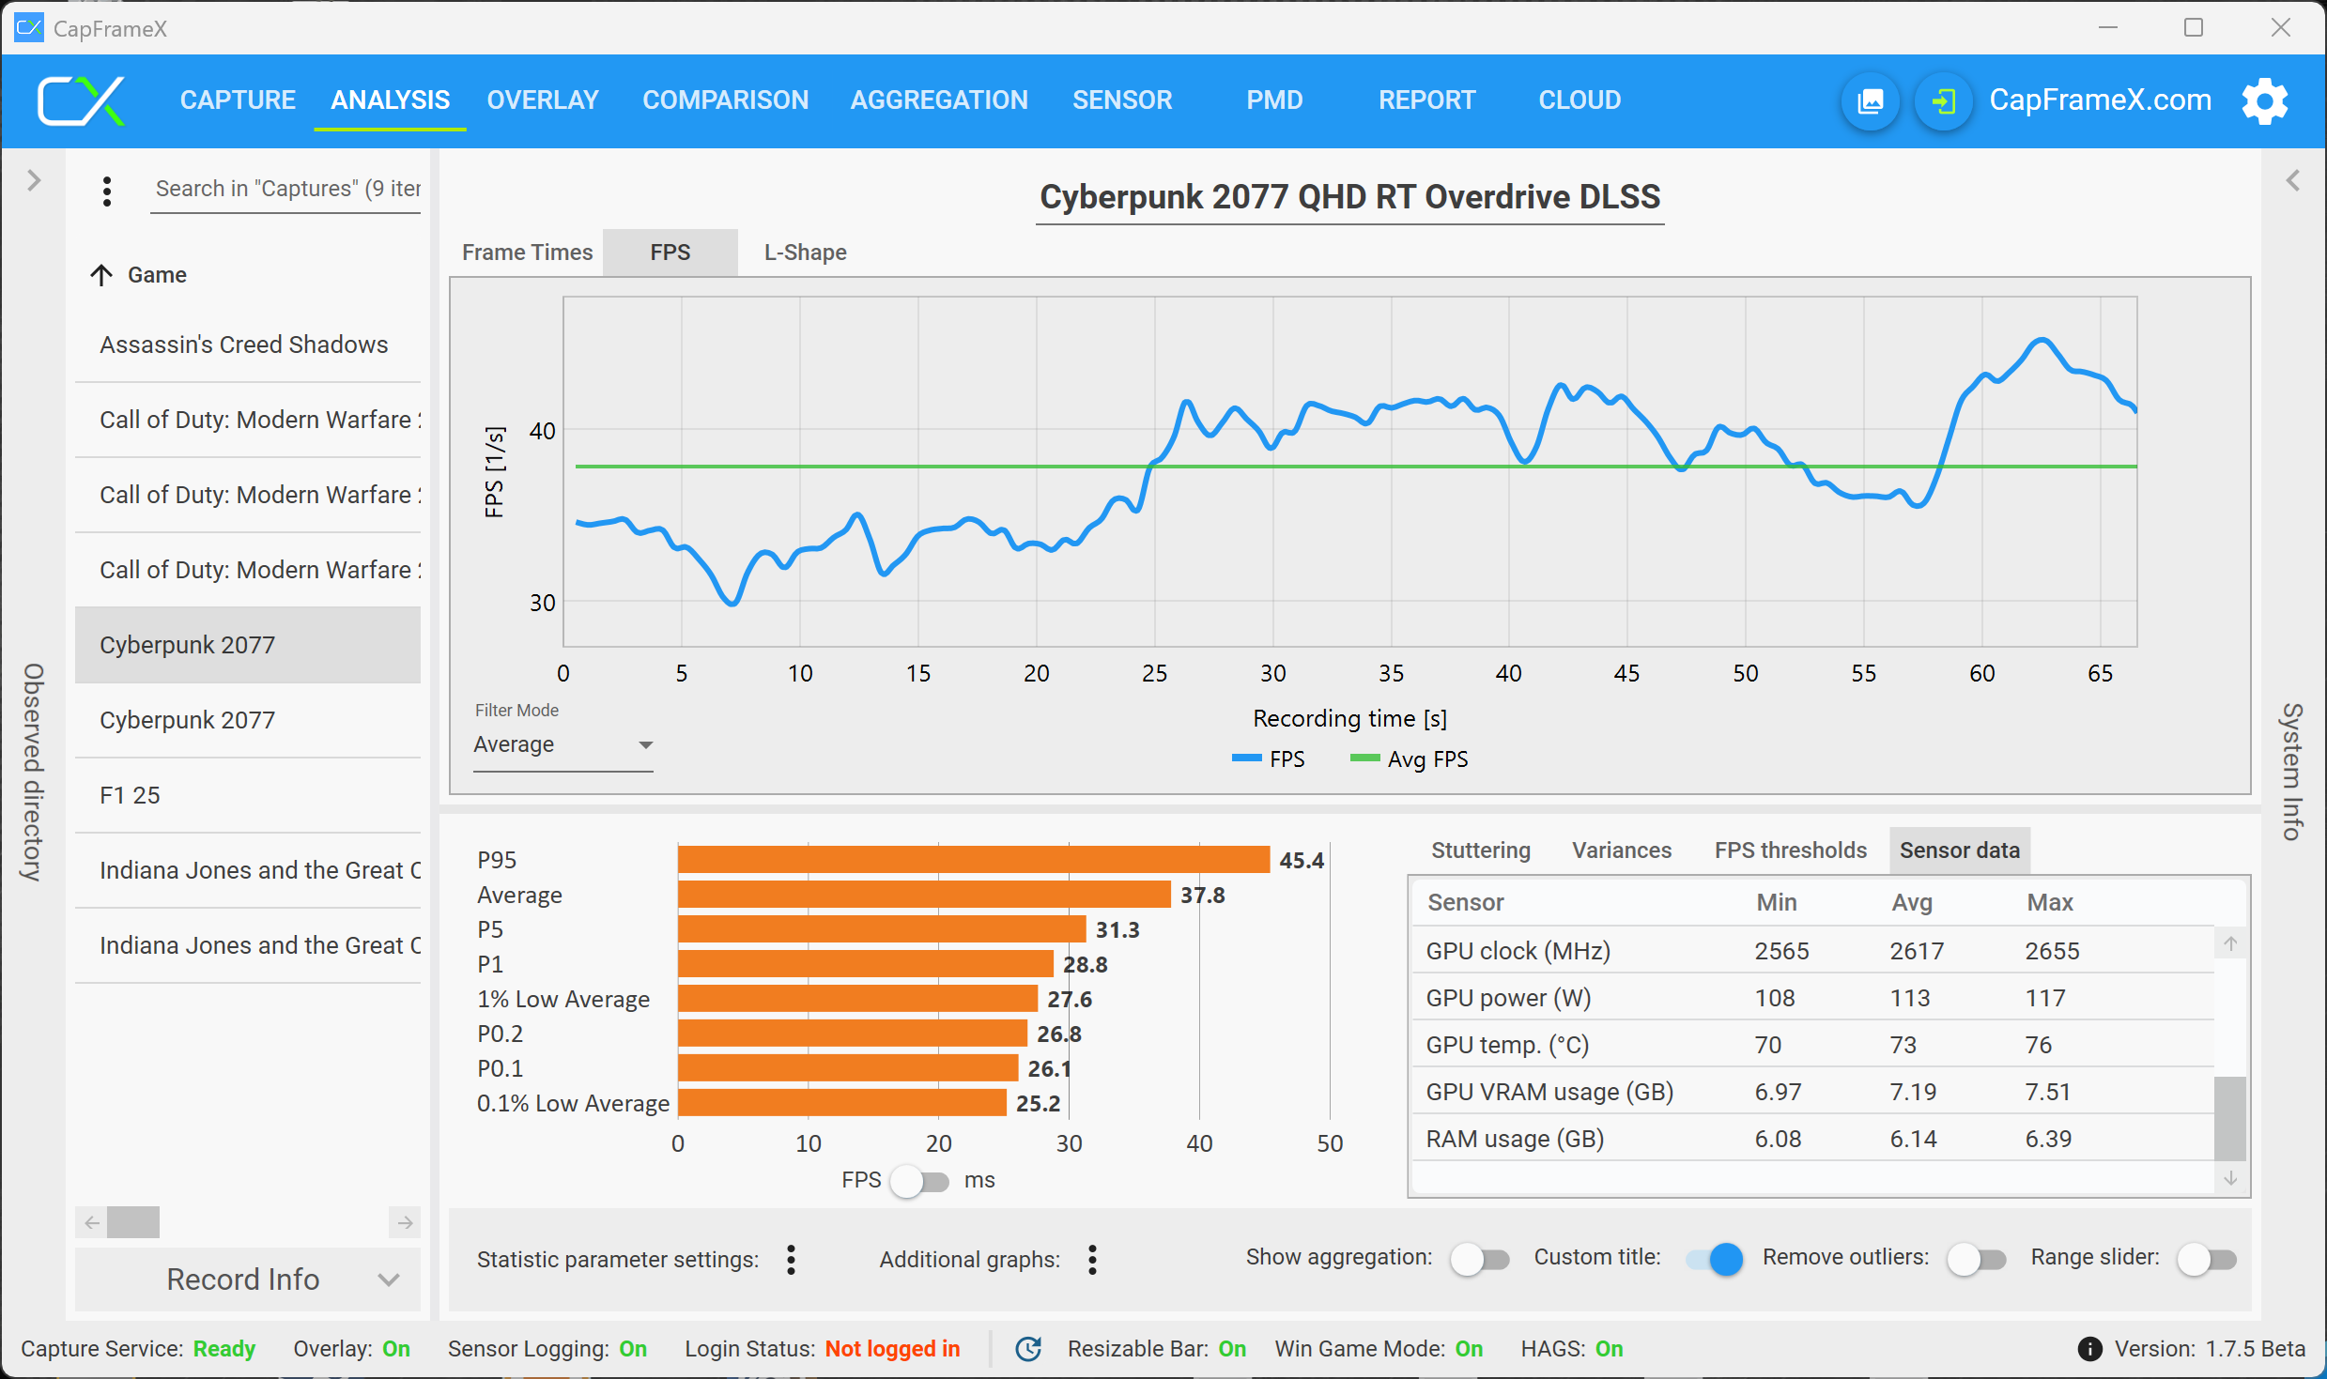The width and height of the screenshot is (2327, 1379).
Task: Open Statistic parameter settings three-dot menu
Action: coord(791,1259)
